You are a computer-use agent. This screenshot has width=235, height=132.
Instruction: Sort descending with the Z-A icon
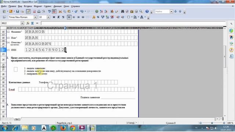tap(106, 11)
